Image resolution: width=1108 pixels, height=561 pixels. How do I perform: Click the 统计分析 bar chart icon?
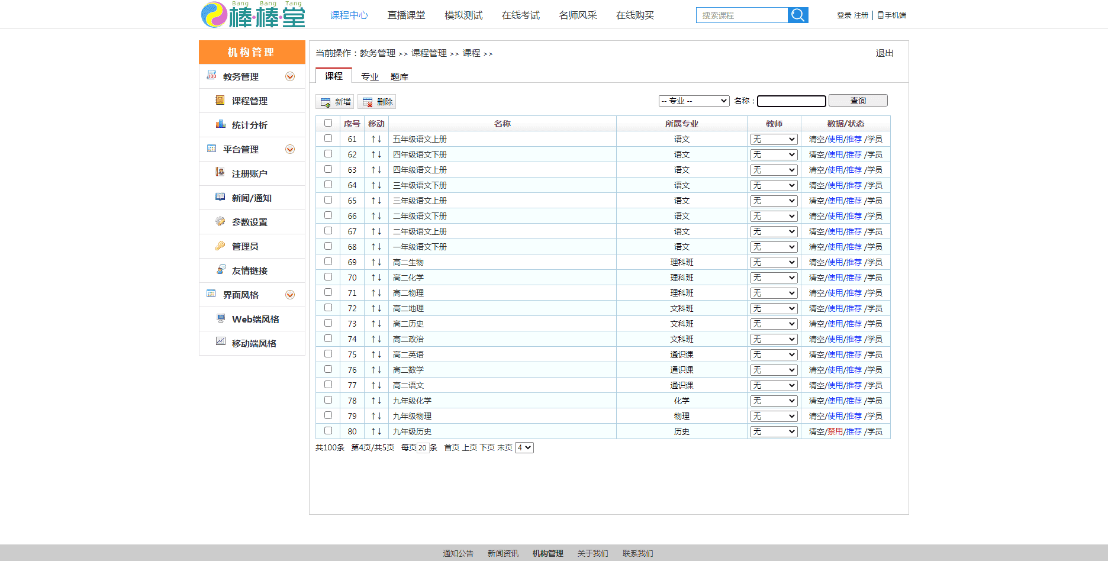[220, 124]
